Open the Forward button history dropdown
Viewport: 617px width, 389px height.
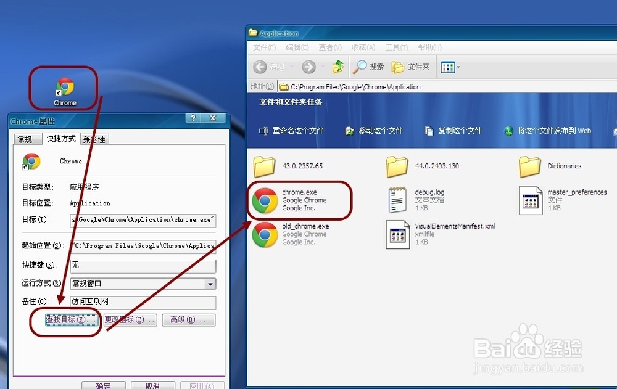tap(323, 67)
